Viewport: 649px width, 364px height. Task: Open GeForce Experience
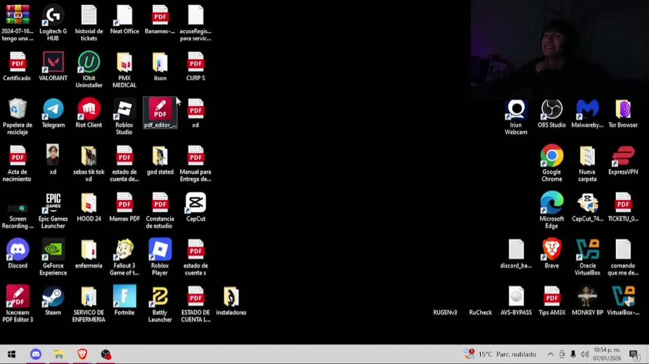pos(53,258)
